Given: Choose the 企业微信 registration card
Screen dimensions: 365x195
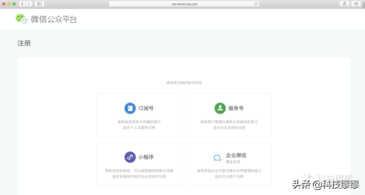Looking at the screenshot, I should pos(229,164).
